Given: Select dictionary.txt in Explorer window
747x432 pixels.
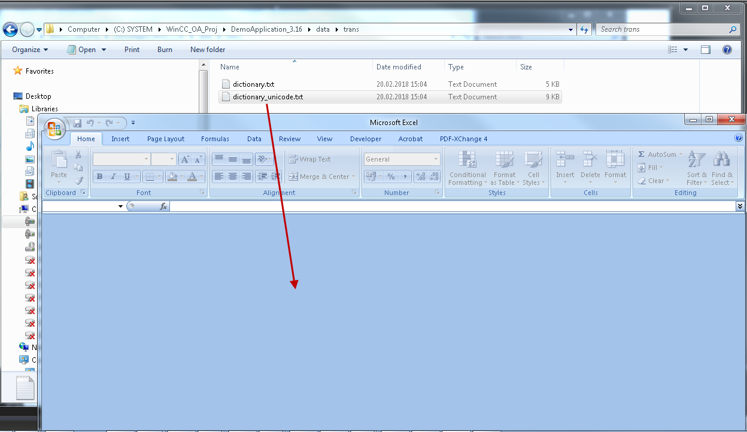Looking at the screenshot, I should point(254,84).
